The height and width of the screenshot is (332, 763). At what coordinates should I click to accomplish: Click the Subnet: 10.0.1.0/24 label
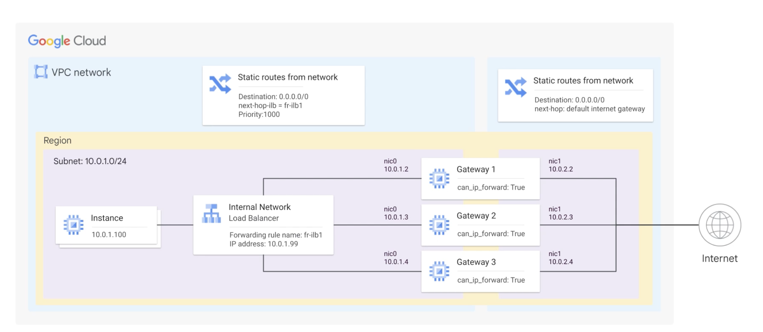(90, 161)
